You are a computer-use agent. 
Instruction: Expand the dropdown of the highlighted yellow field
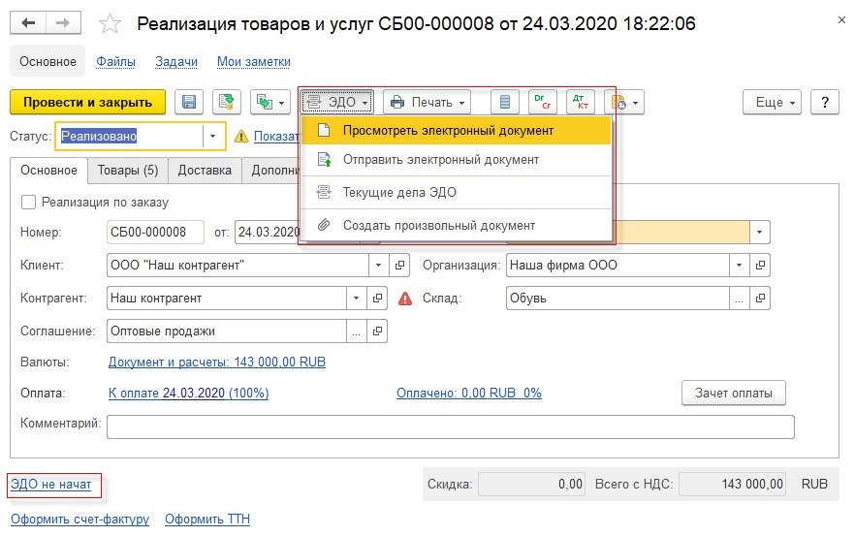click(x=760, y=233)
